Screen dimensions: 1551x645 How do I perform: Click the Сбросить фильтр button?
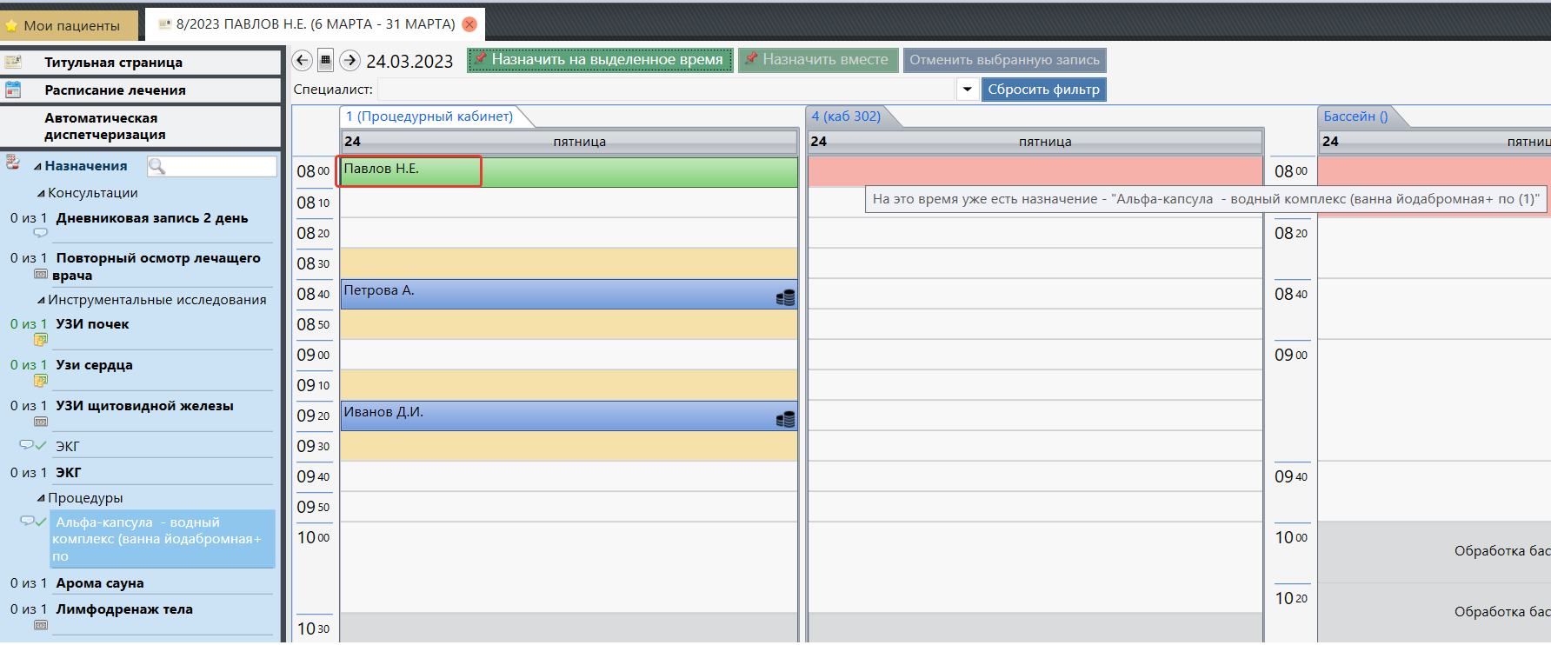pyautogui.click(x=1043, y=90)
